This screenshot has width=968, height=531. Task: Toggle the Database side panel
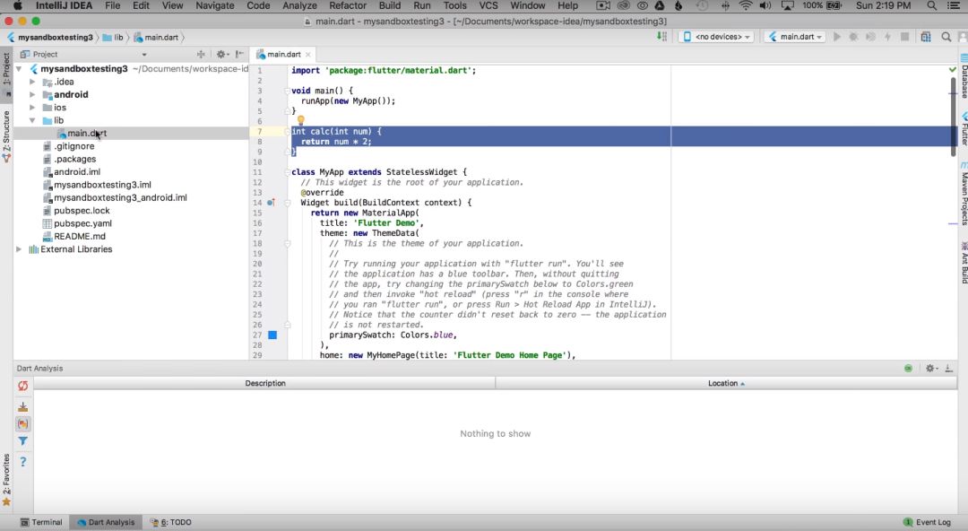[963, 76]
